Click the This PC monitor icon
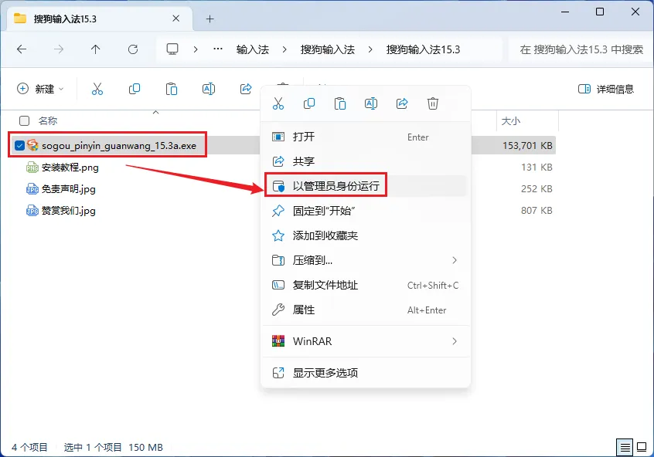The height and width of the screenshot is (457, 654). (172, 49)
